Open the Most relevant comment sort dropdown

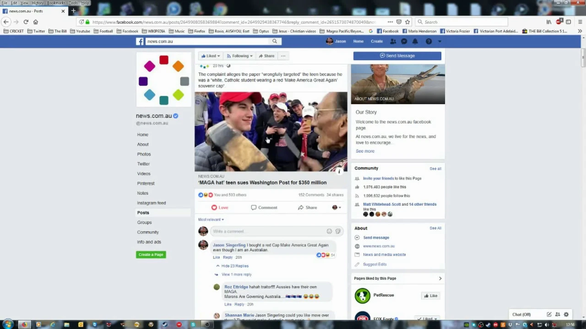[x=211, y=220]
